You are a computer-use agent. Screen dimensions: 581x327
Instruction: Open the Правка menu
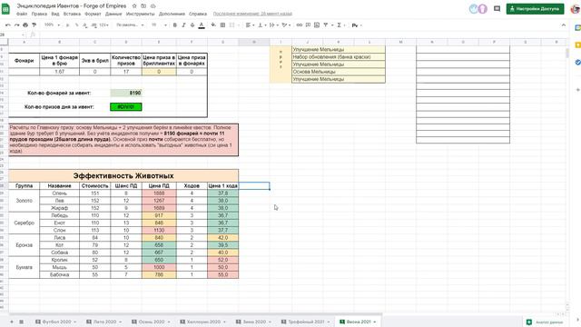coord(39,14)
